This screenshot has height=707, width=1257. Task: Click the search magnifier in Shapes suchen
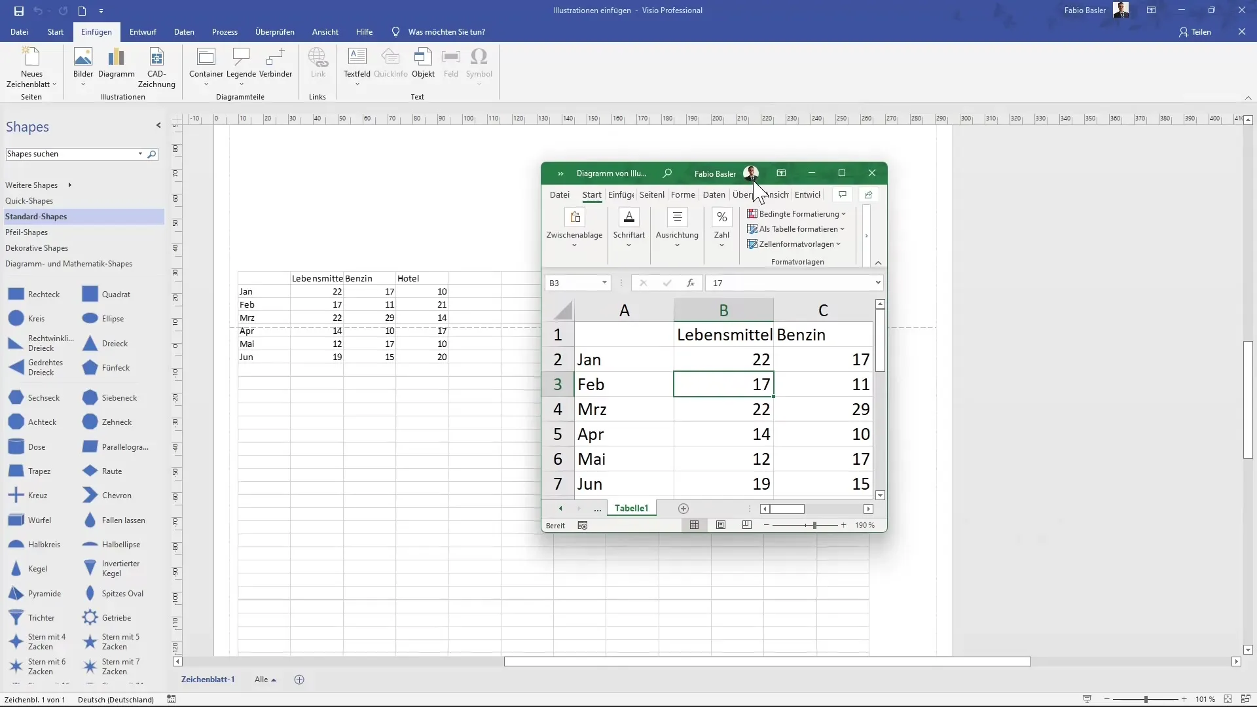click(x=152, y=154)
